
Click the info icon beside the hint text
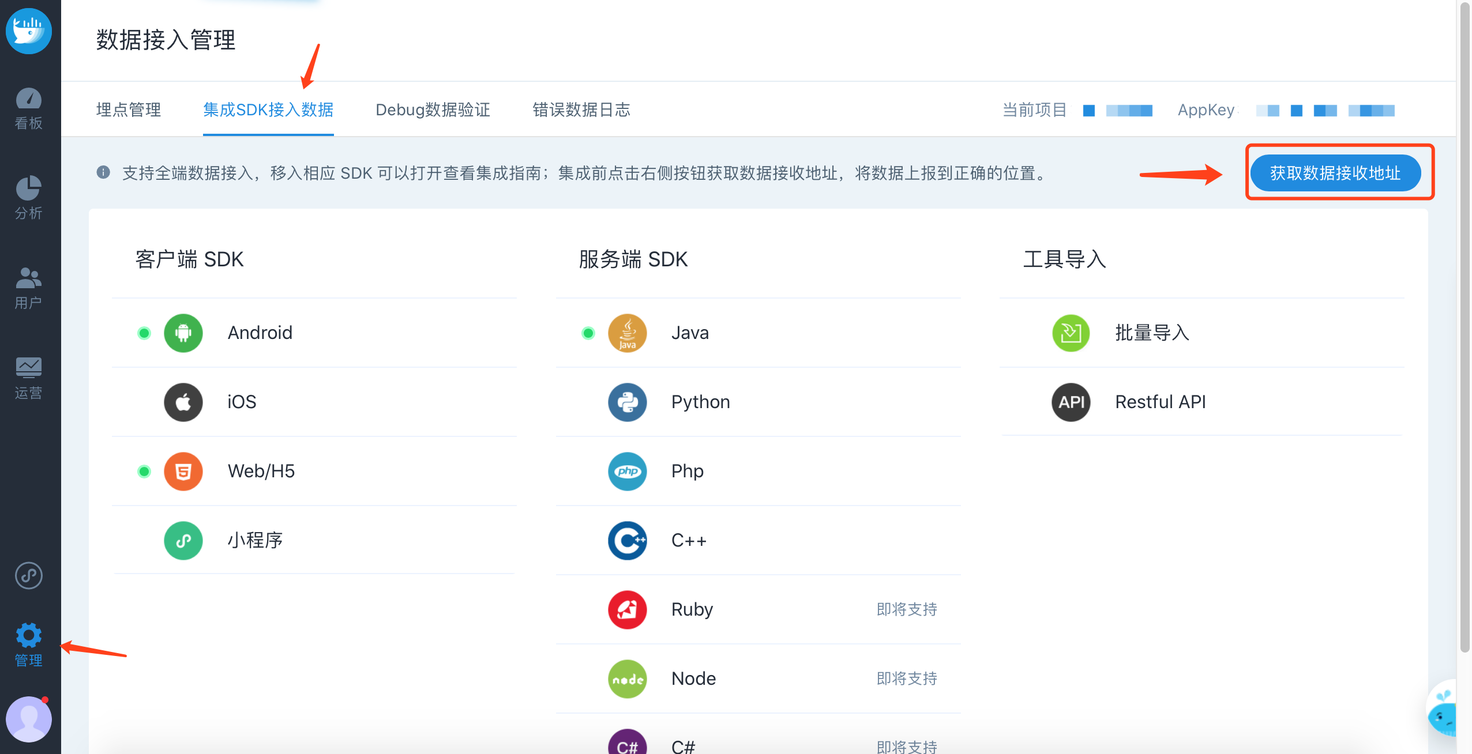103,172
